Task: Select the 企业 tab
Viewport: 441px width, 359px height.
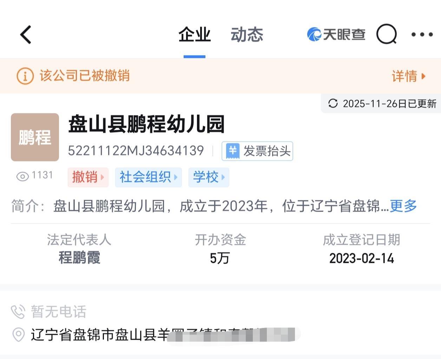Action: [195, 34]
